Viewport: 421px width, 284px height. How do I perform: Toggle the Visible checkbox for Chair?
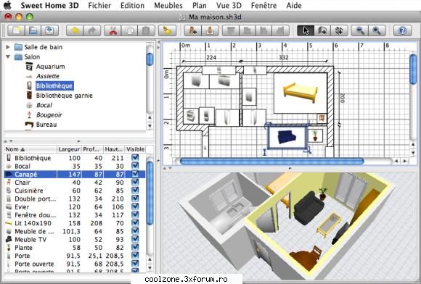pos(135,182)
